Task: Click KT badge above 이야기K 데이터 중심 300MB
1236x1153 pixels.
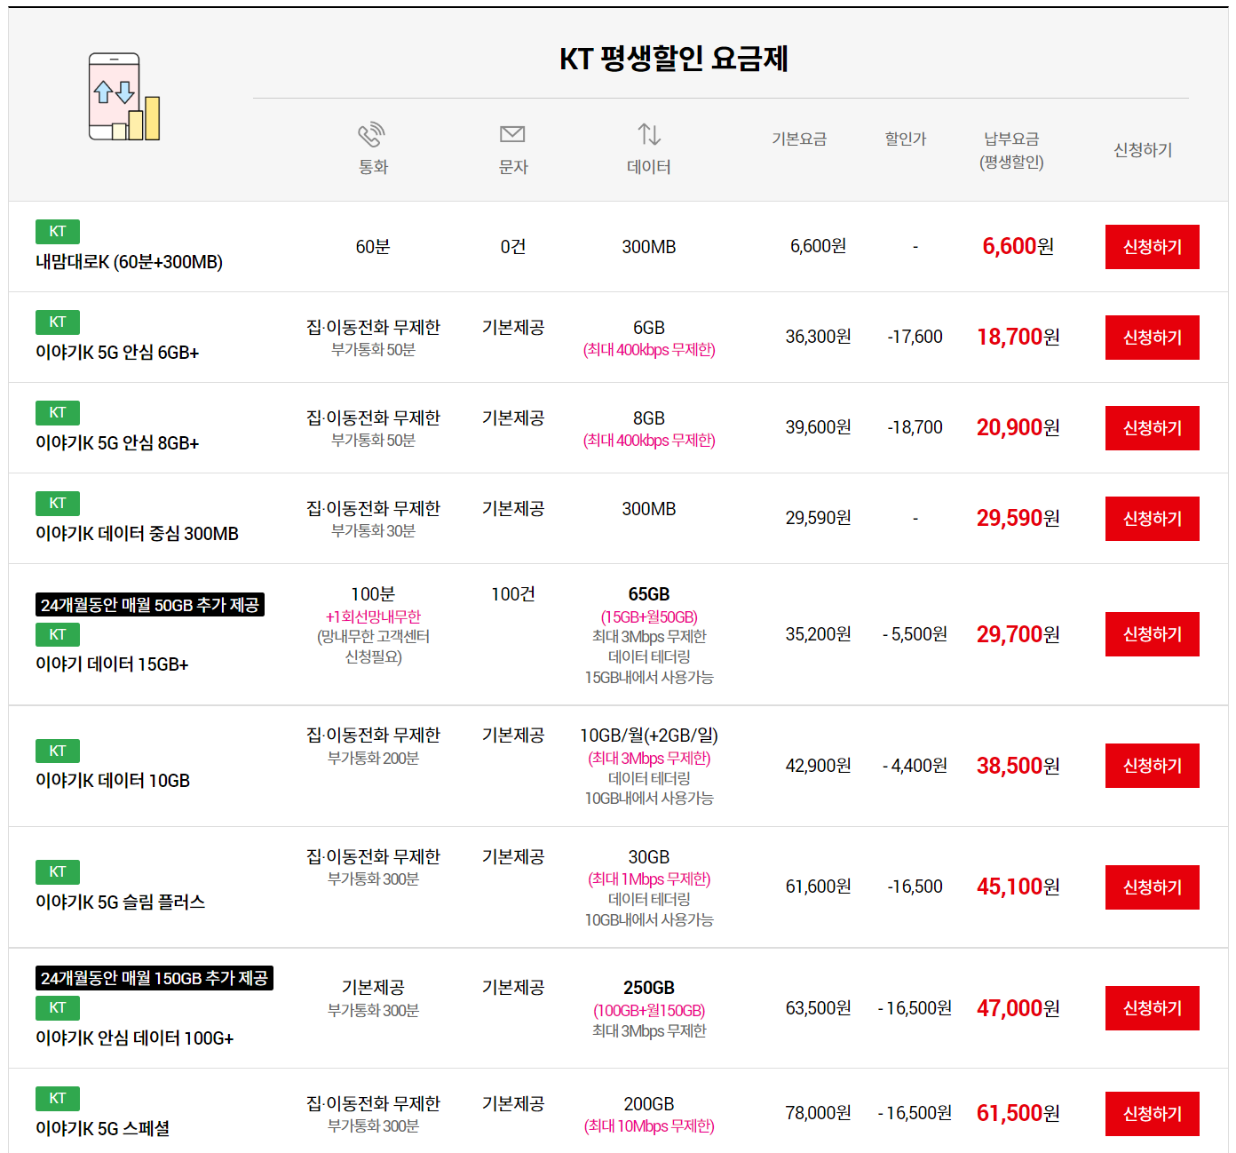Action: pos(58,504)
